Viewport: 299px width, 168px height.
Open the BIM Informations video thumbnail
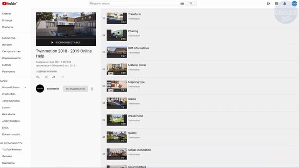117,52
